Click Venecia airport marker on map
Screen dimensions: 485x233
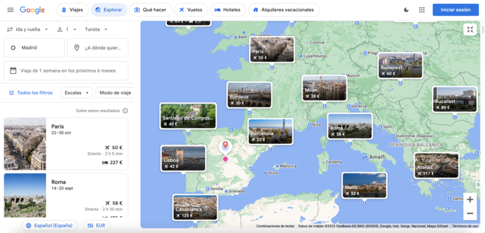coord(349,106)
